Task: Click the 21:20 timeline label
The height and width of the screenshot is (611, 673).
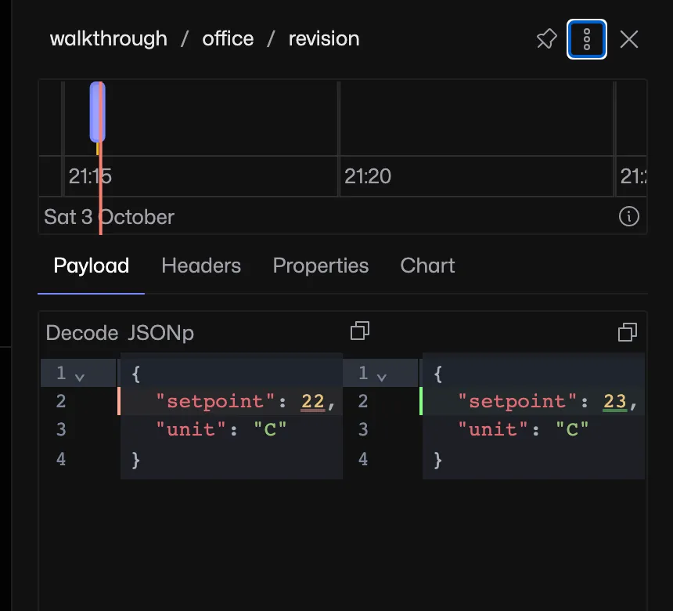Action: point(368,176)
